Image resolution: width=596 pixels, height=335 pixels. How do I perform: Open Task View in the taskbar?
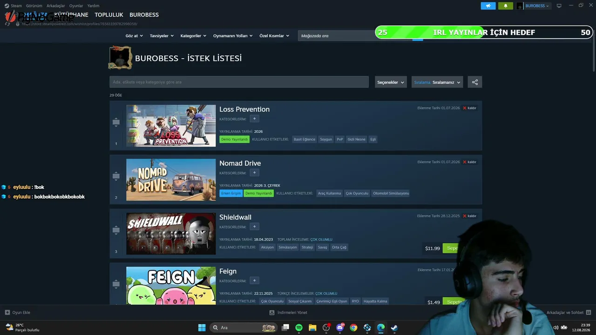coord(285,328)
